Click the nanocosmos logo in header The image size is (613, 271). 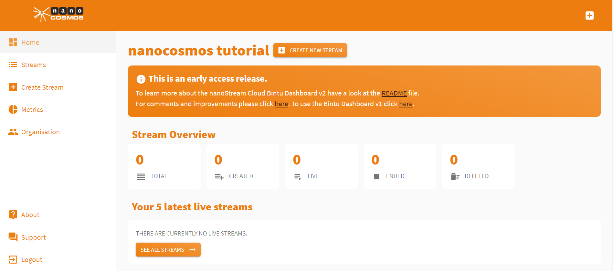click(58, 14)
